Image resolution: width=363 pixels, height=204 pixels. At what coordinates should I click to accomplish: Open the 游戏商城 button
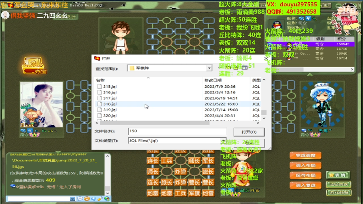point(338,192)
